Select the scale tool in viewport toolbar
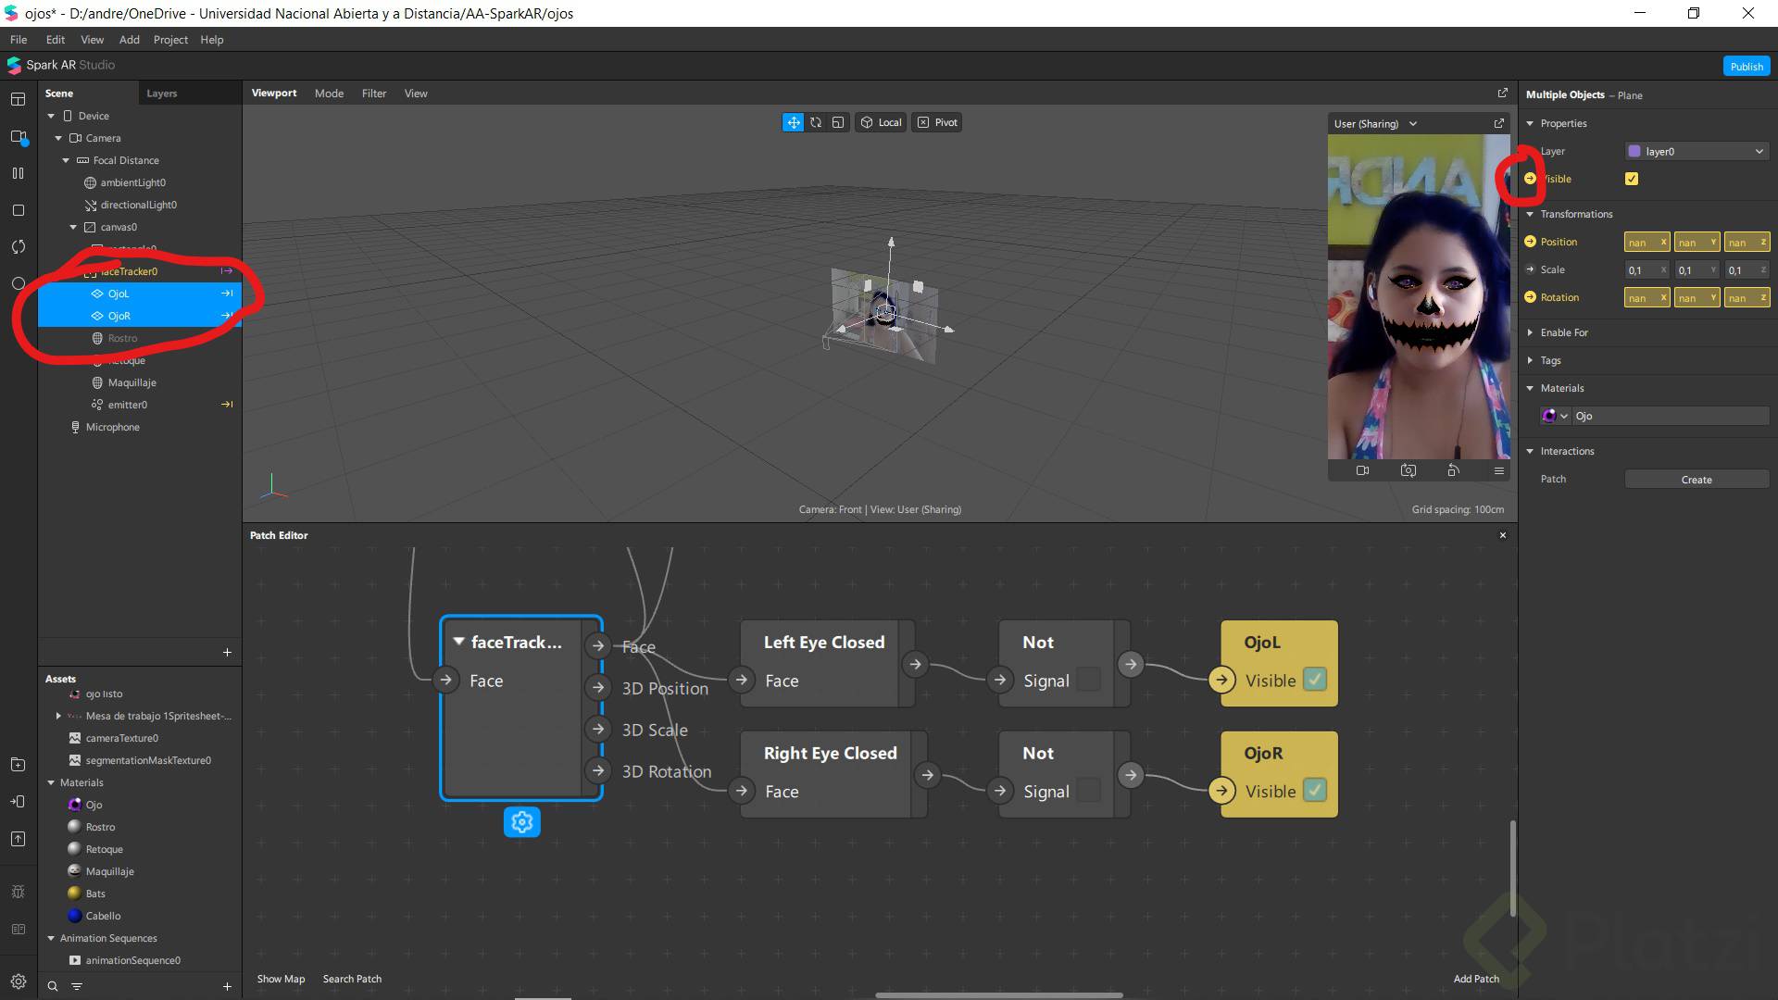1778x1000 pixels. pyautogui.click(x=838, y=122)
